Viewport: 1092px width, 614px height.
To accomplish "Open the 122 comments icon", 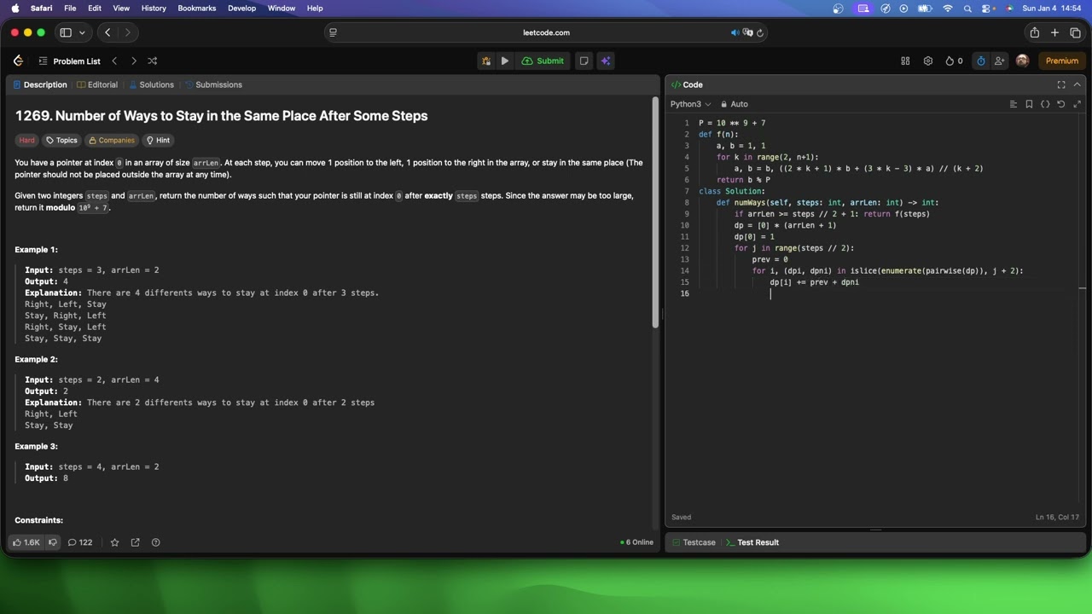I will pos(80,542).
